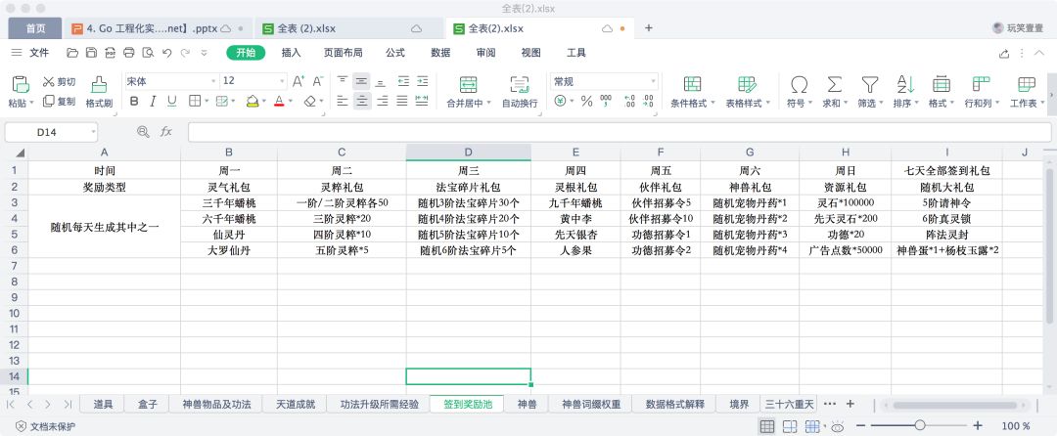
Task: Click the Undo arrow icon
Action: (x=166, y=53)
